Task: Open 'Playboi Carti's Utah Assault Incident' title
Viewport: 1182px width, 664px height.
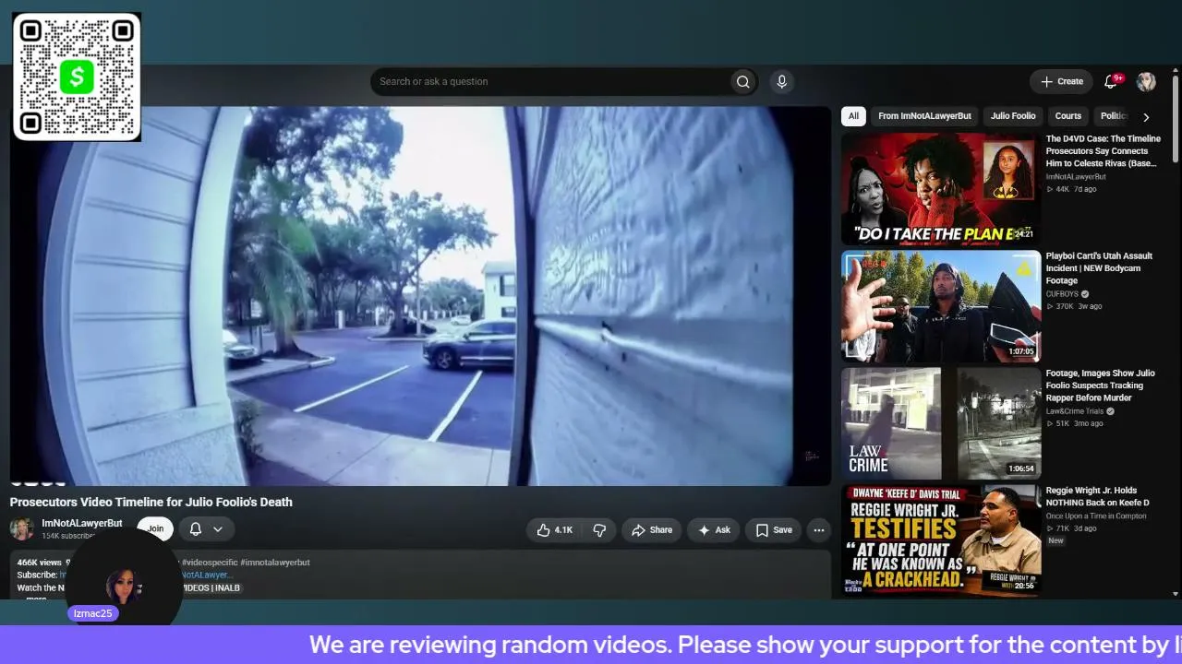Action: 1099,268
